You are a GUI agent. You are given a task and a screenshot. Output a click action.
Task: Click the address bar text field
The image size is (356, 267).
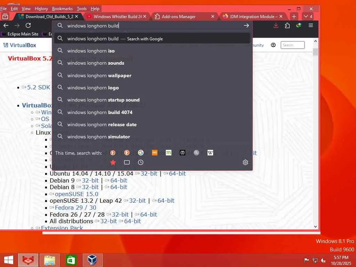[x=152, y=26]
